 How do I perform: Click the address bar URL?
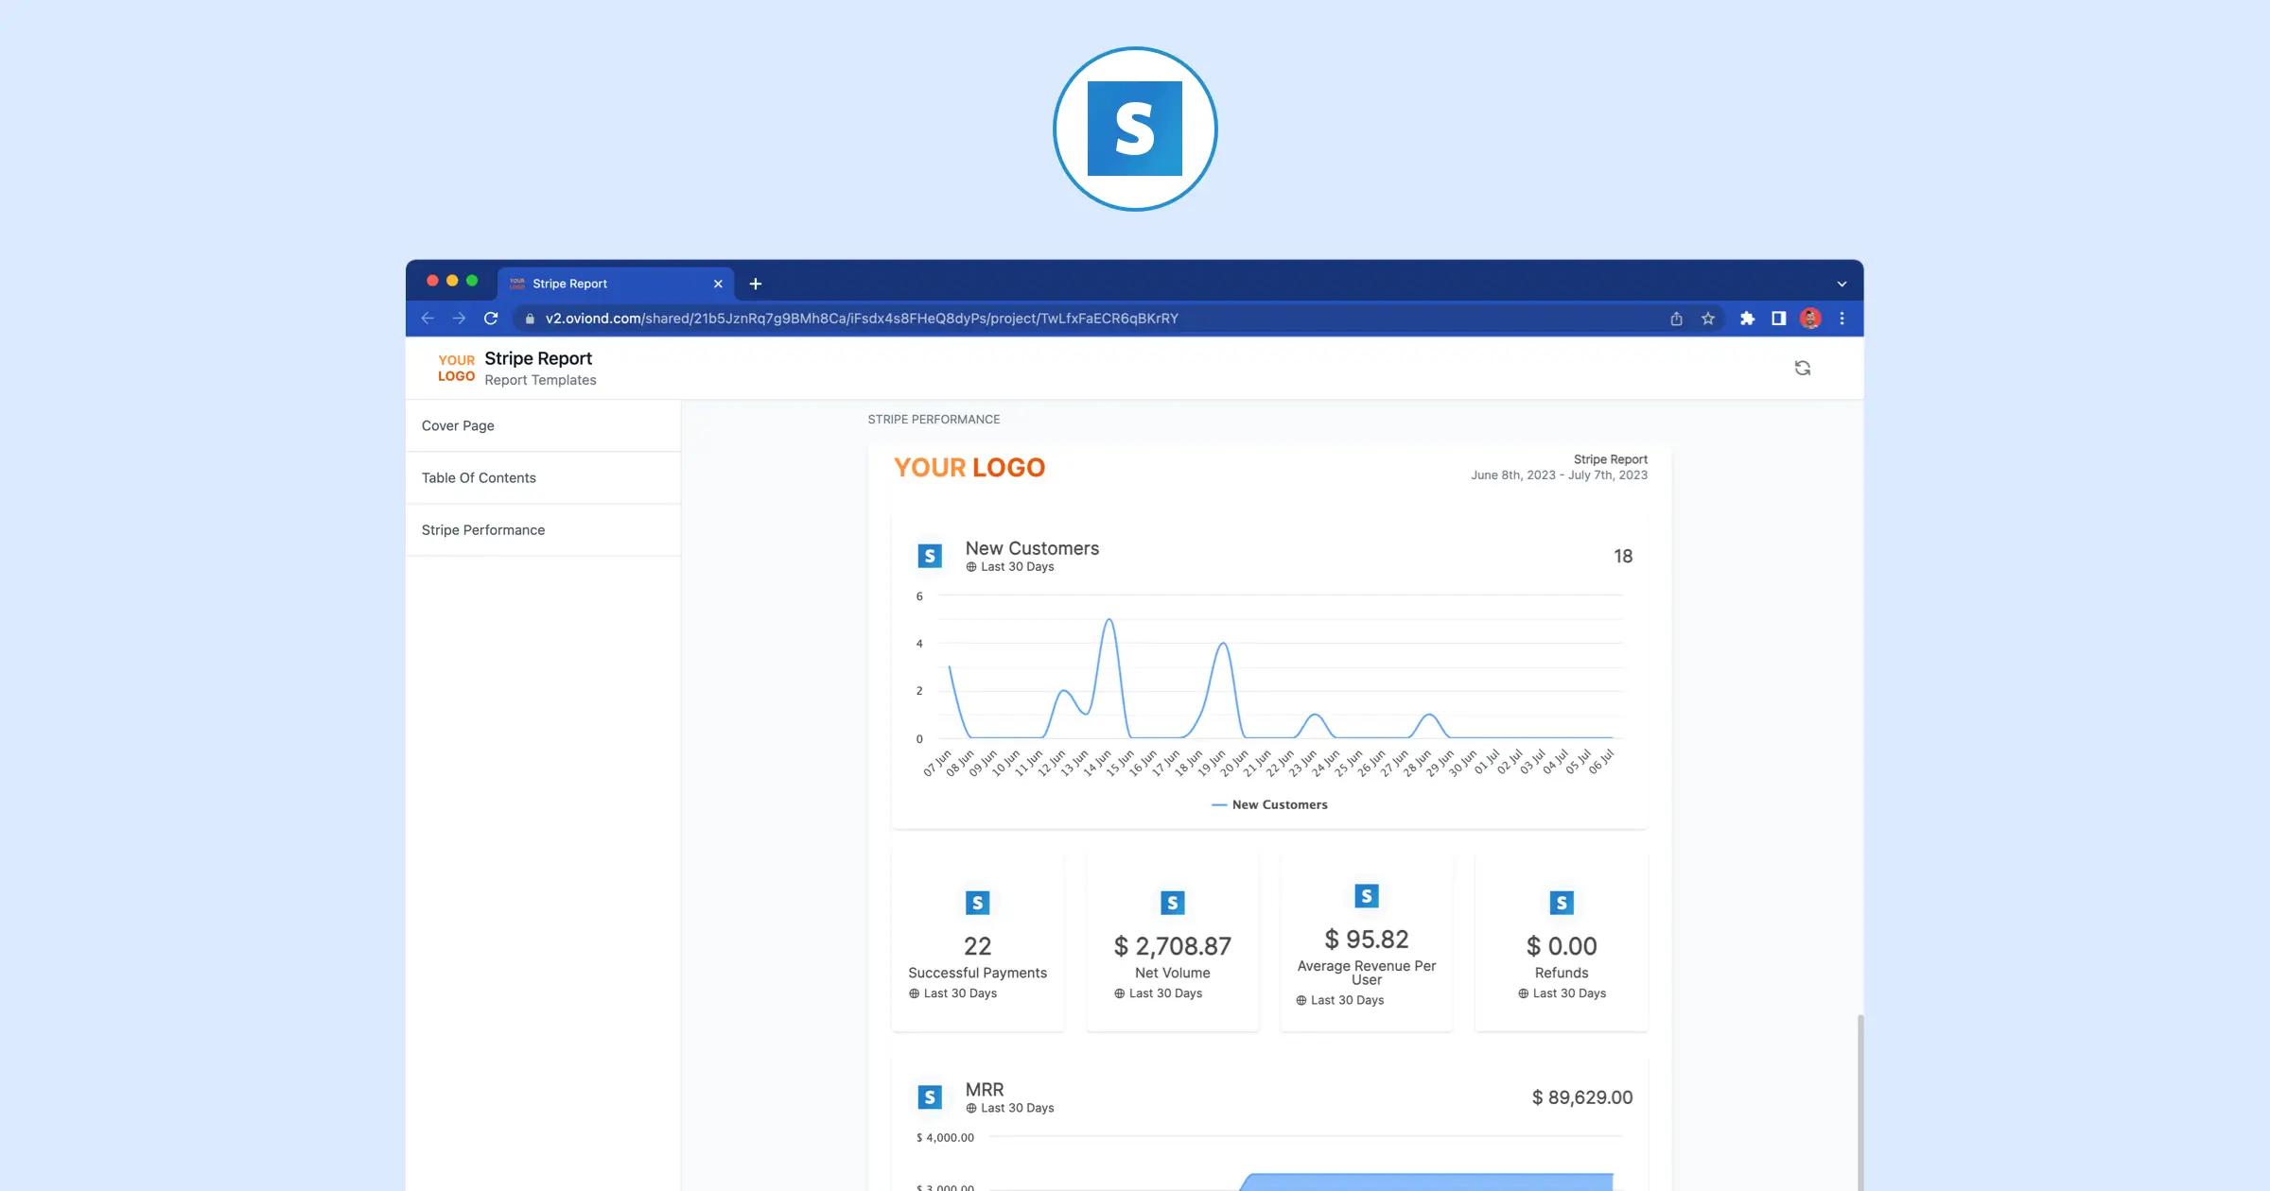click(x=862, y=319)
